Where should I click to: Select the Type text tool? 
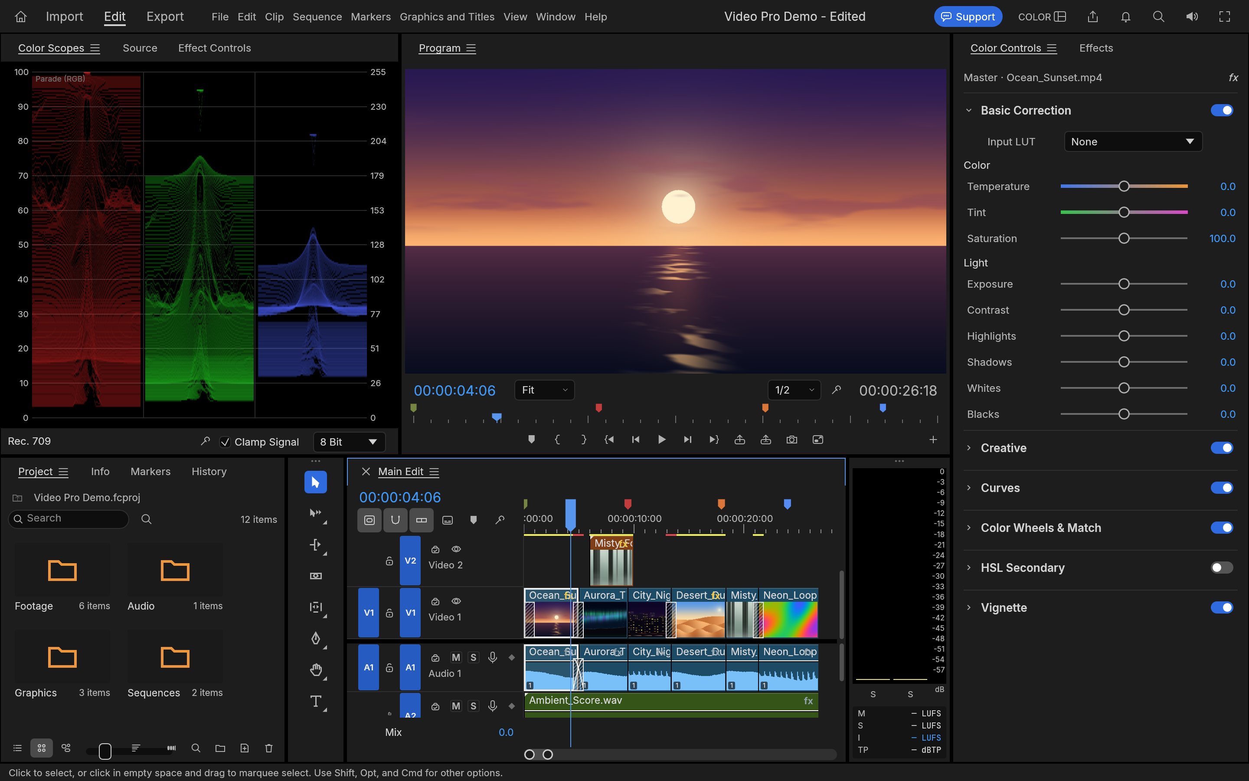tap(315, 701)
